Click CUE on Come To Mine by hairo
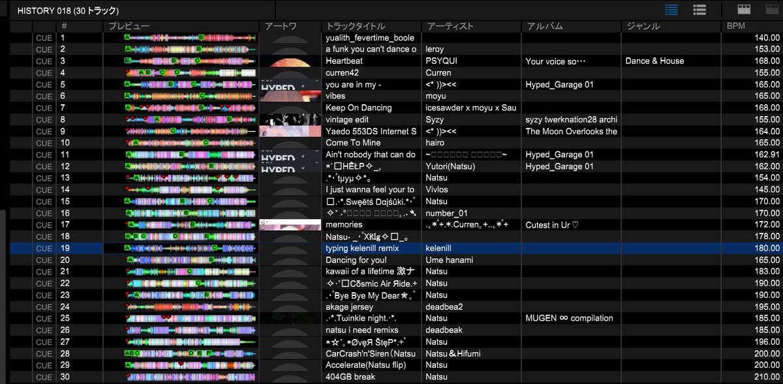783x384 pixels. click(43, 143)
